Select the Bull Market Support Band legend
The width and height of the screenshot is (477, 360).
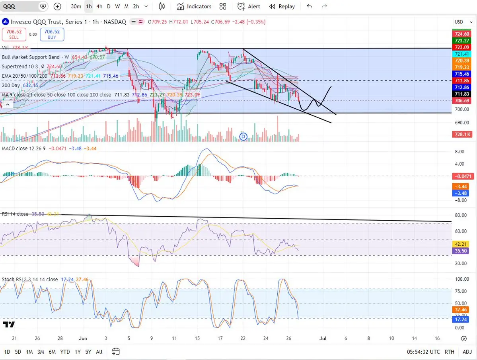tap(53, 57)
